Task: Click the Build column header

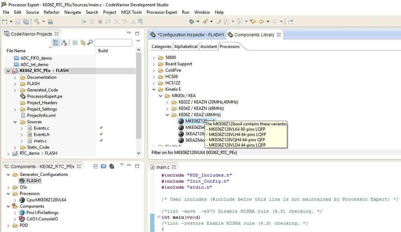Action: (x=103, y=51)
